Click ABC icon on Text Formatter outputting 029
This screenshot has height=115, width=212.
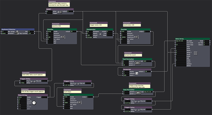(x=138, y=63)
